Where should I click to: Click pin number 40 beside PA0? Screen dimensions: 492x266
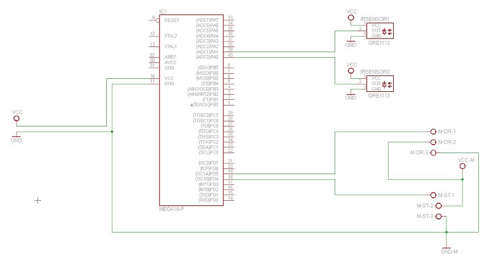[230, 55]
